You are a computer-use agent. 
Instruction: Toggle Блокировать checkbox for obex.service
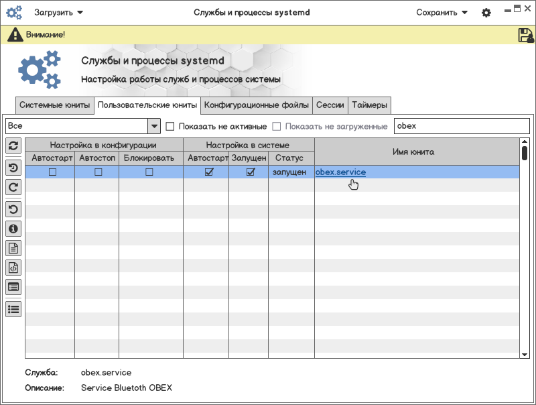click(149, 172)
